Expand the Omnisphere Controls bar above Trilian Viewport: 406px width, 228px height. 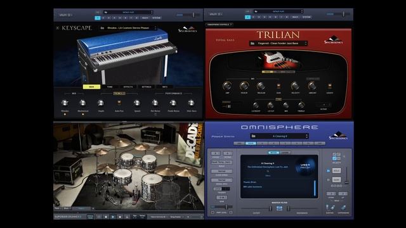[x=219, y=25]
